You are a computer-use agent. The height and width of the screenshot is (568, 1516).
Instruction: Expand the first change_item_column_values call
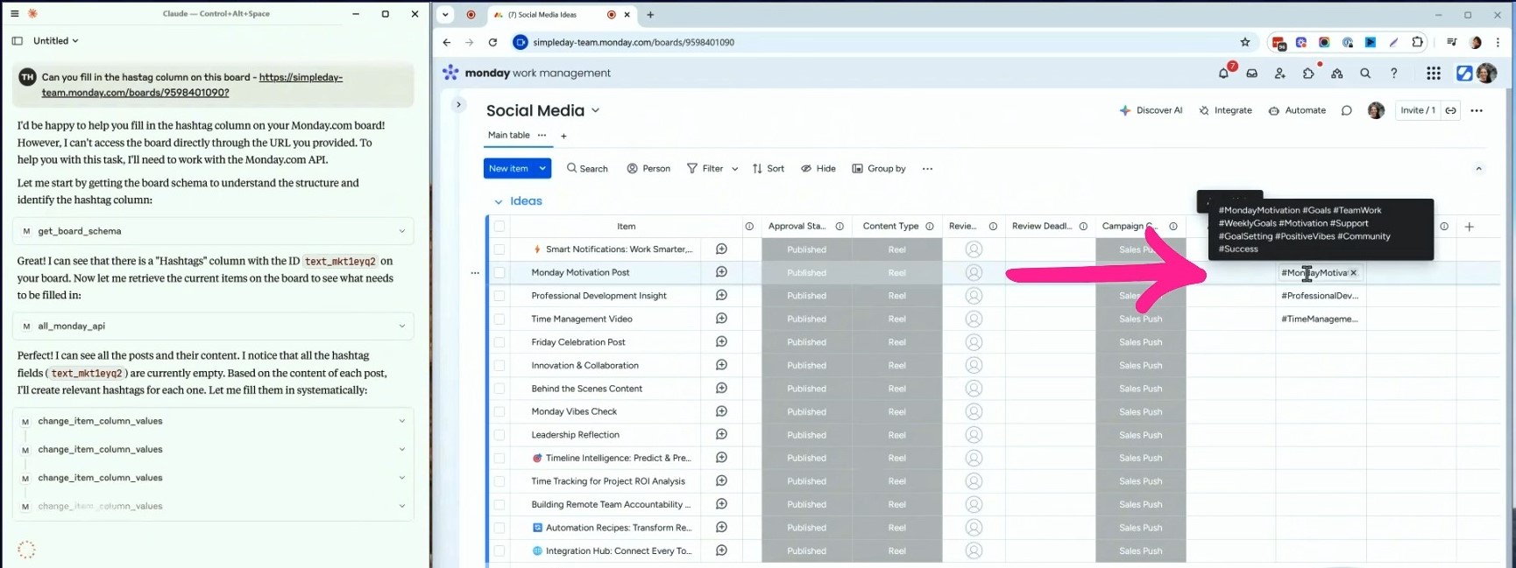coord(213,421)
